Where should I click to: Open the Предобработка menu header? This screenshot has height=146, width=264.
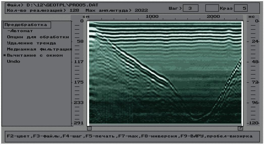coord(26,25)
